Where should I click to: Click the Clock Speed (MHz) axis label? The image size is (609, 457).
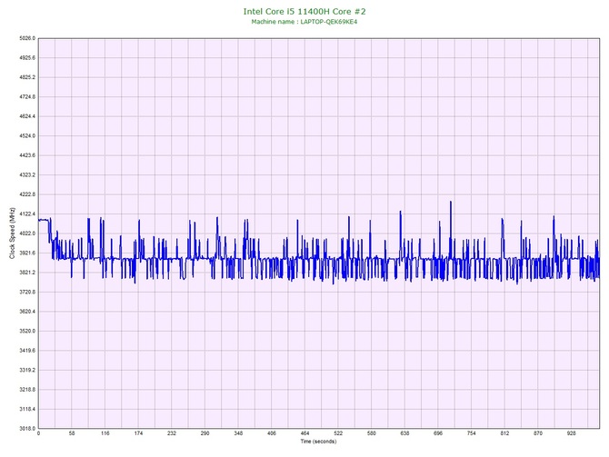click(12, 233)
